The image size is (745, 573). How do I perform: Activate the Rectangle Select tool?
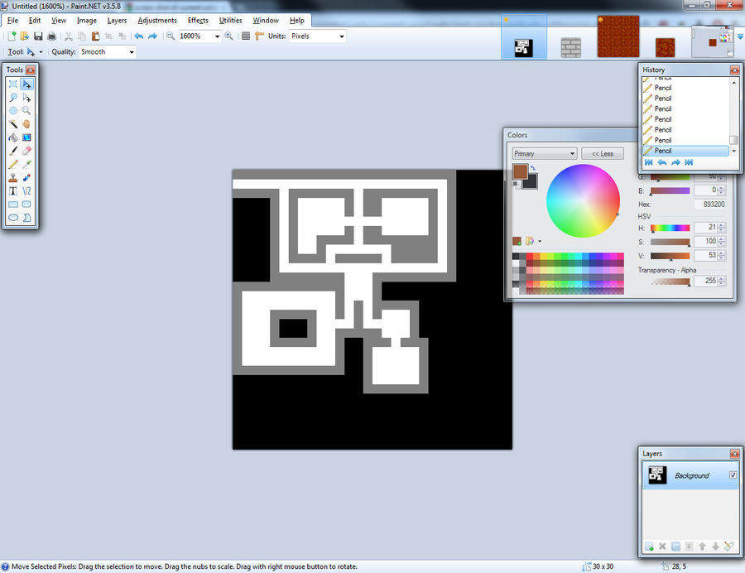pyautogui.click(x=12, y=84)
